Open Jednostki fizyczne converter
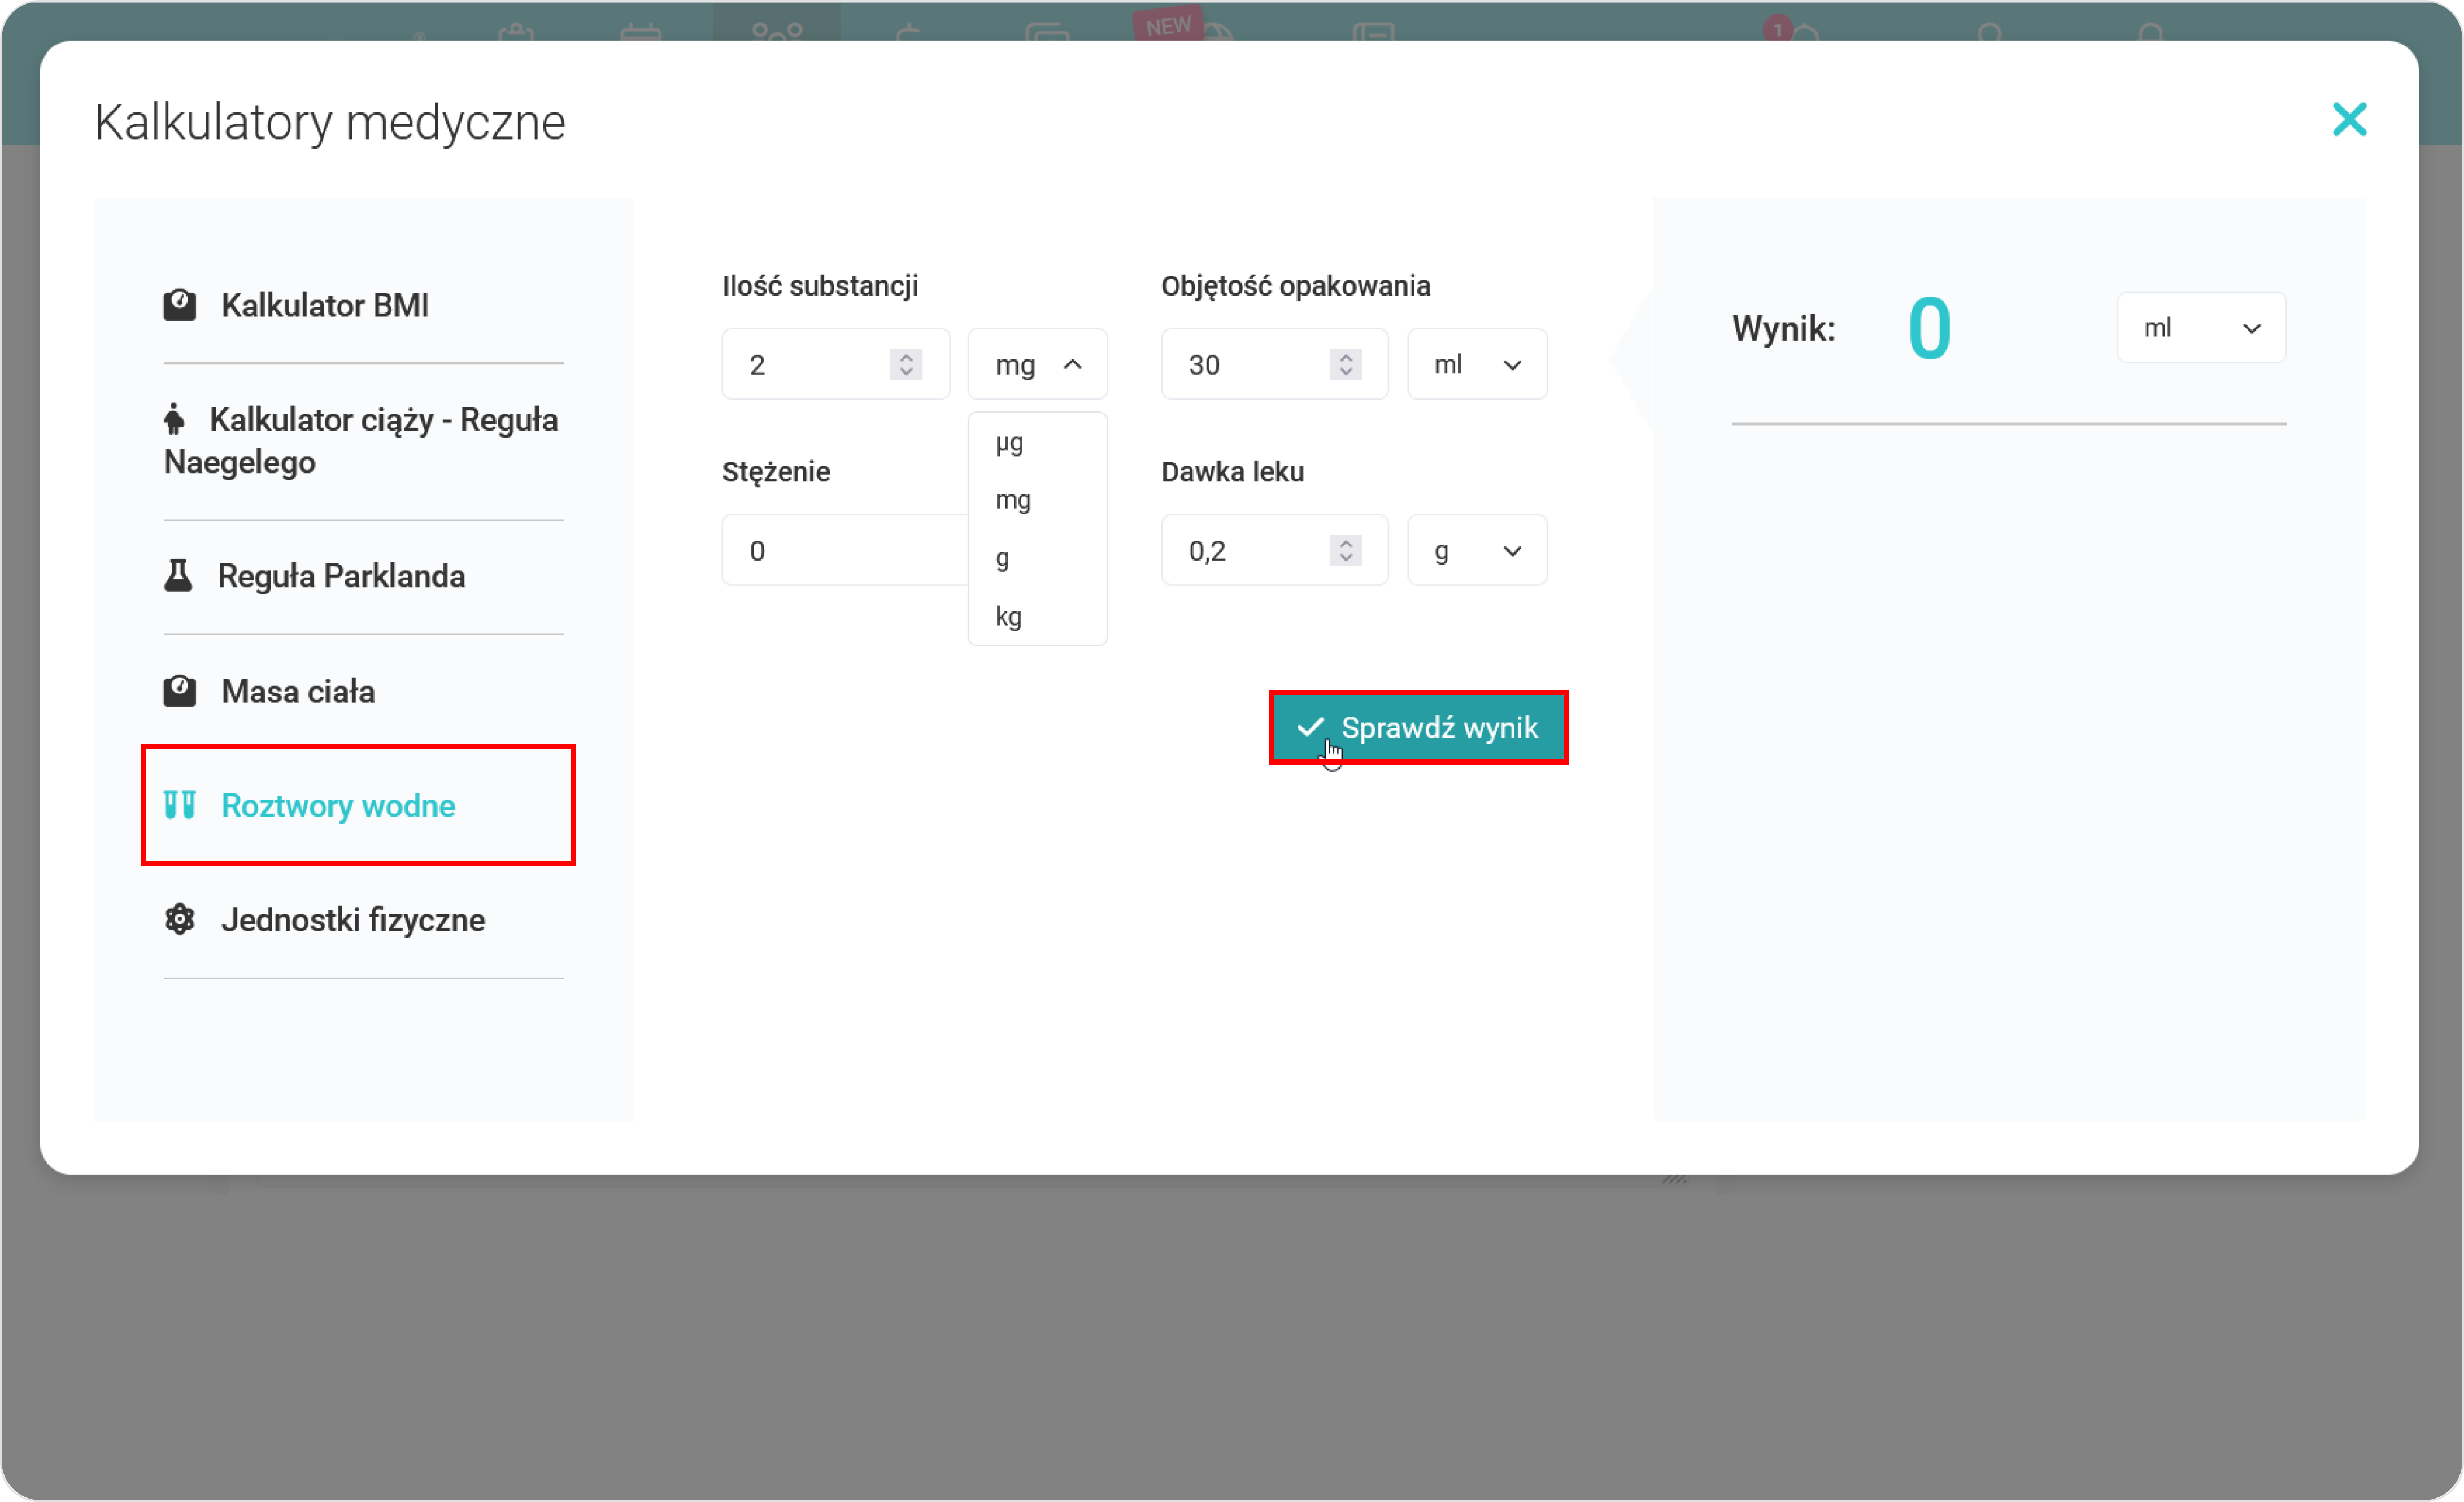The width and height of the screenshot is (2464, 1502). 353,919
